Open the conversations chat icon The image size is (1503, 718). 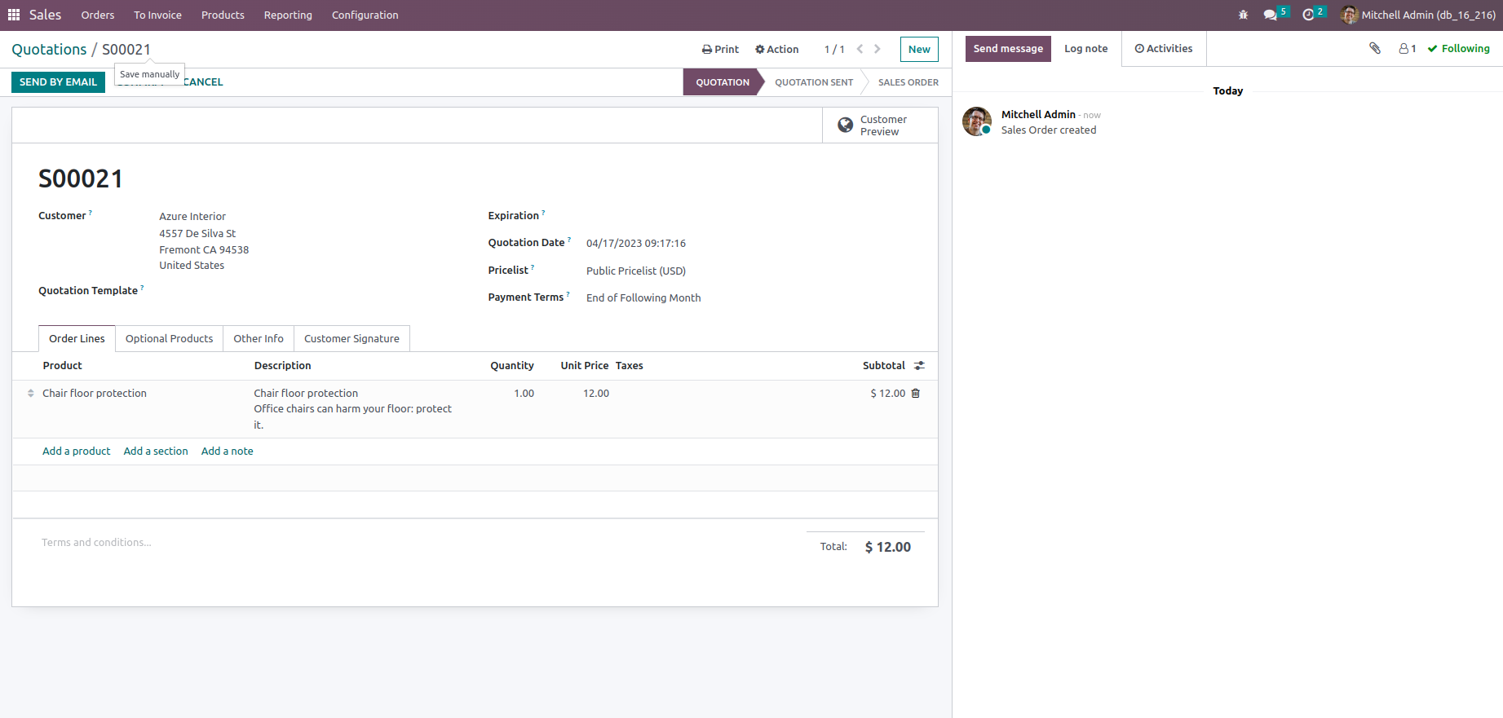click(1271, 15)
